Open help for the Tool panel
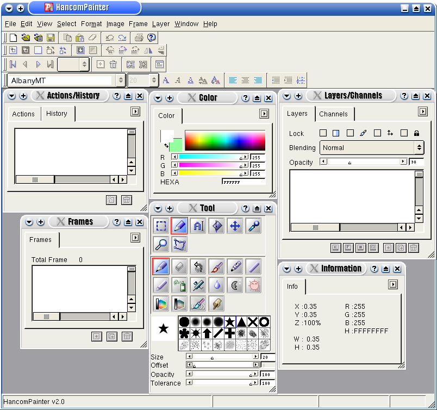 245,208
